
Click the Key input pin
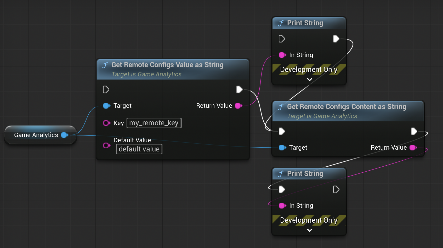pos(106,123)
